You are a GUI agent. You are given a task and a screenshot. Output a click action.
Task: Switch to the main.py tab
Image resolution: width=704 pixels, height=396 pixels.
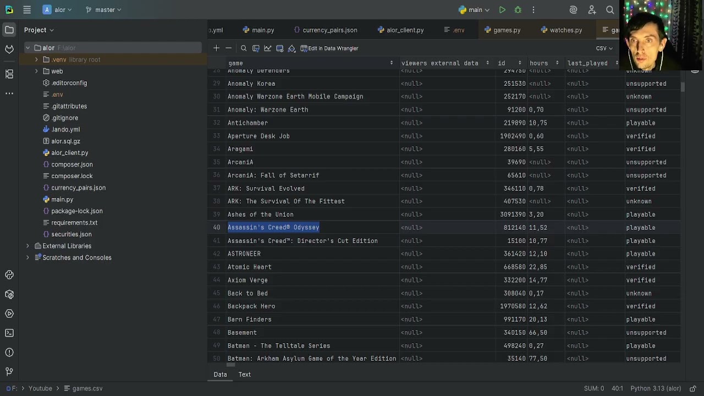click(258, 30)
